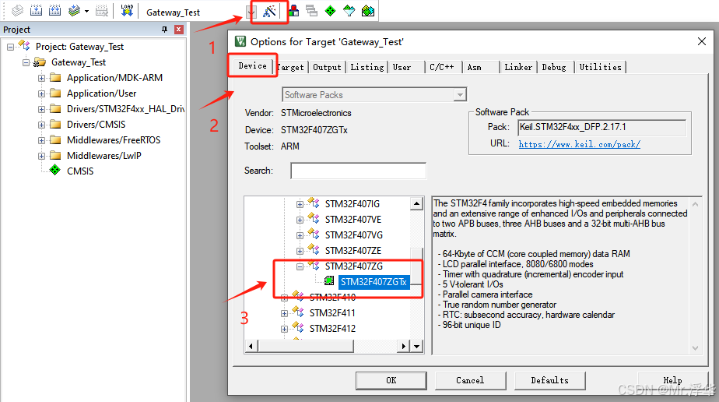Select the Middlewares/LwIP tree item
Viewport: 719px width, 402px height.
(x=104, y=156)
